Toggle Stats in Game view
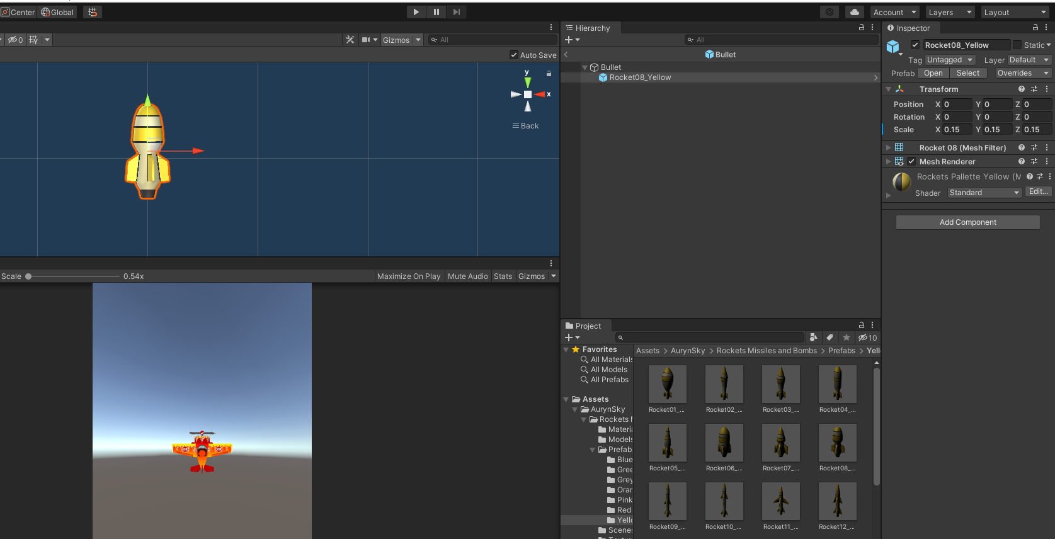Viewport: 1055px width, 539px height. click(503, 276)
